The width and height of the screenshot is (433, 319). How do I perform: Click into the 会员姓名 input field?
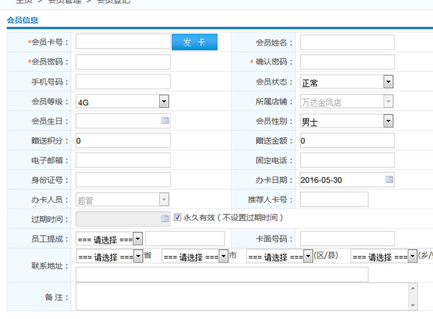point(347,42)
